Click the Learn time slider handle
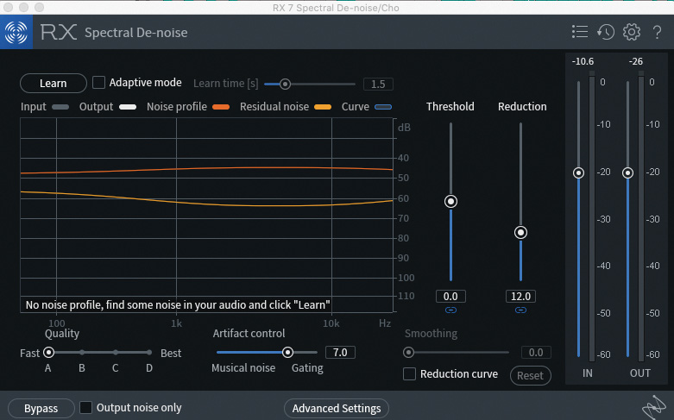The height and width of the screenshot is (420, 674). [x=285, y=85]
